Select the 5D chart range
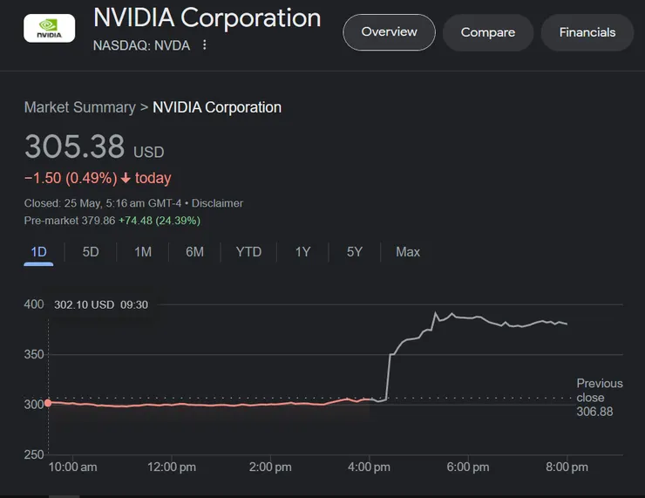This screenshot has width=645, height=498. [x=91, y=252]
